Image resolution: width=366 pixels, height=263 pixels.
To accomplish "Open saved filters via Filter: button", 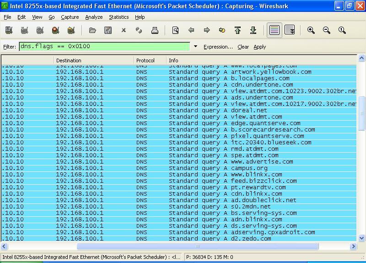I will click(10, 47).
